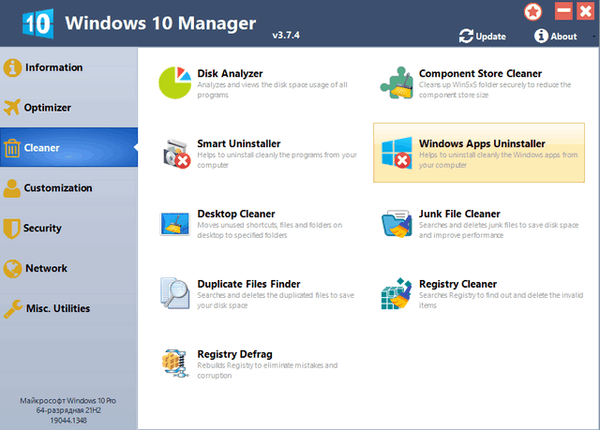600x430 pixels.
Task: Click the About info circle icon
Action: (x=541, y=36)
